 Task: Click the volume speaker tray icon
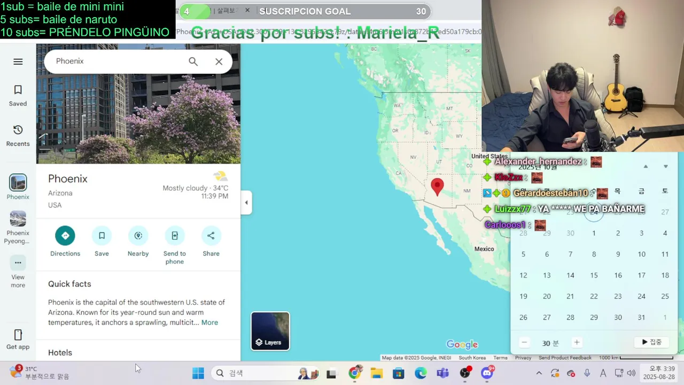pos(631,373)
